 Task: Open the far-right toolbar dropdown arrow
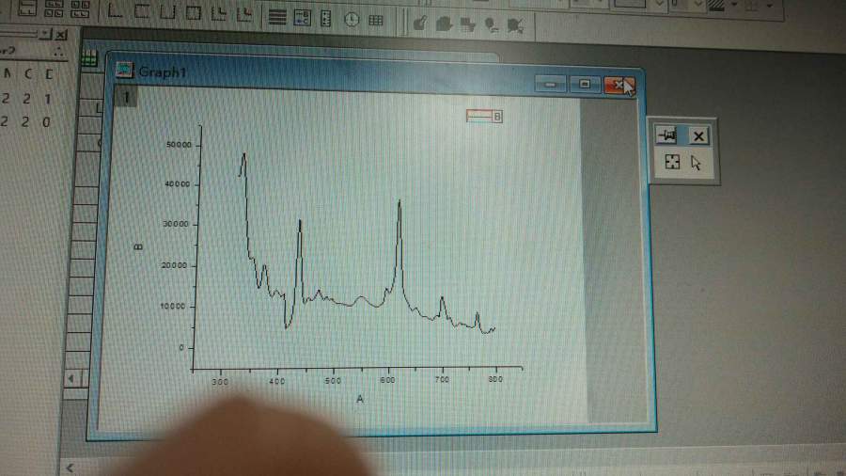coord(770,7)
